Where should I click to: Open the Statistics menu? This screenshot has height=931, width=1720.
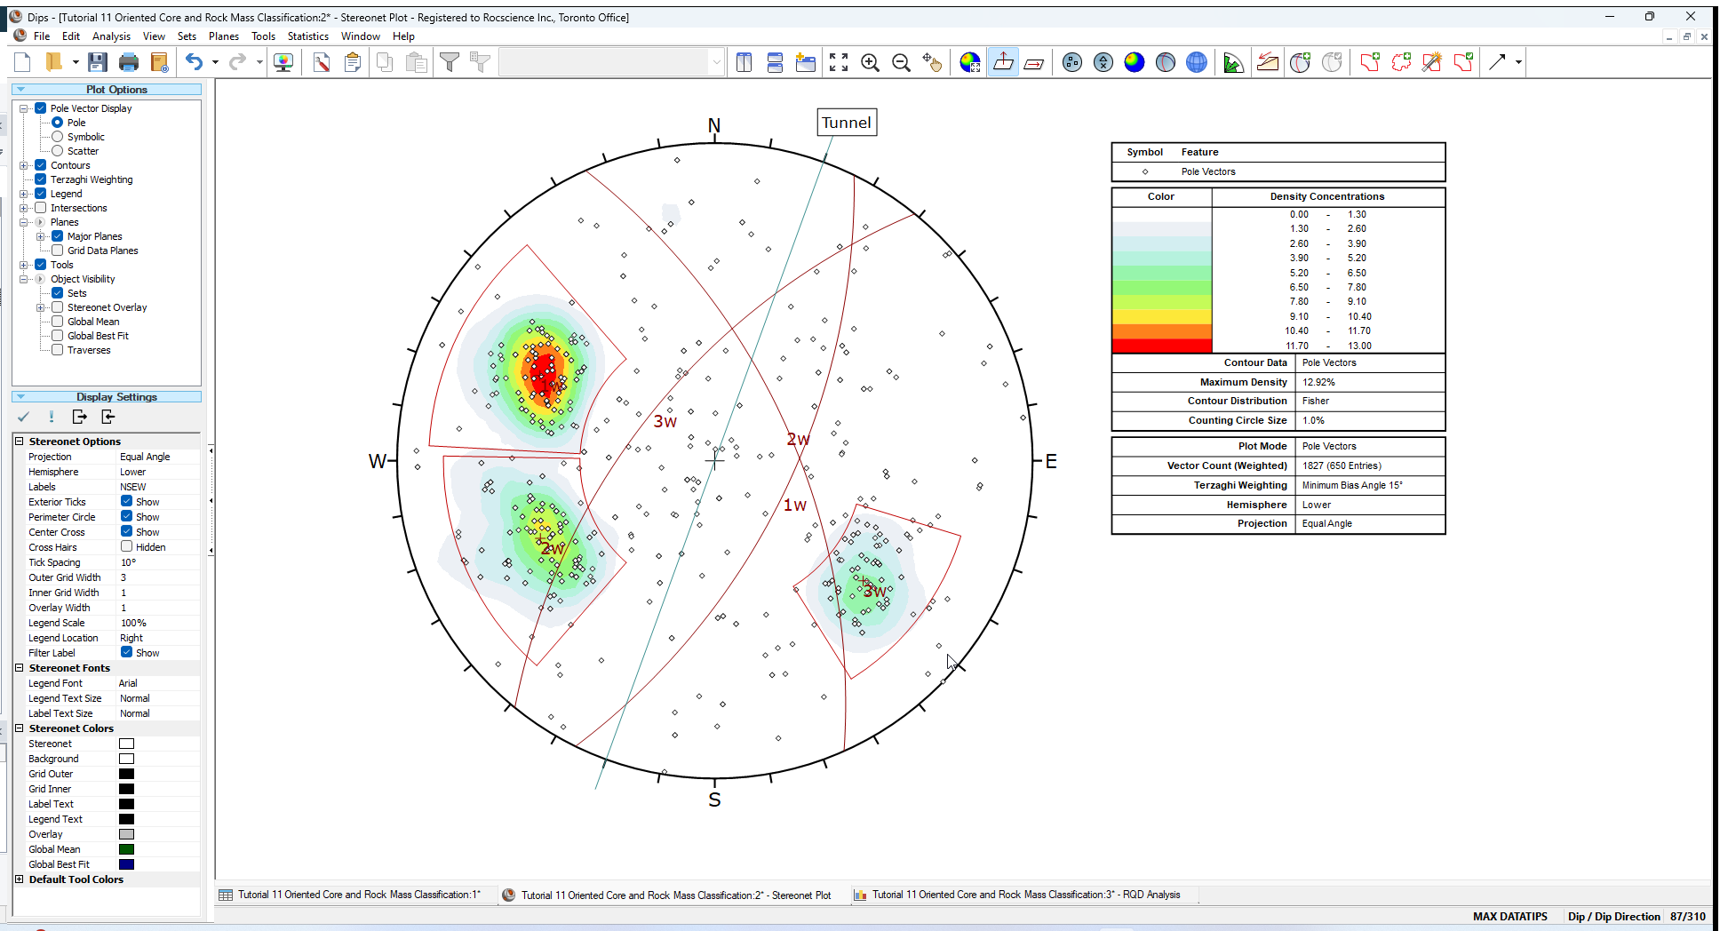pyautogui.click(x=307, y=36)
